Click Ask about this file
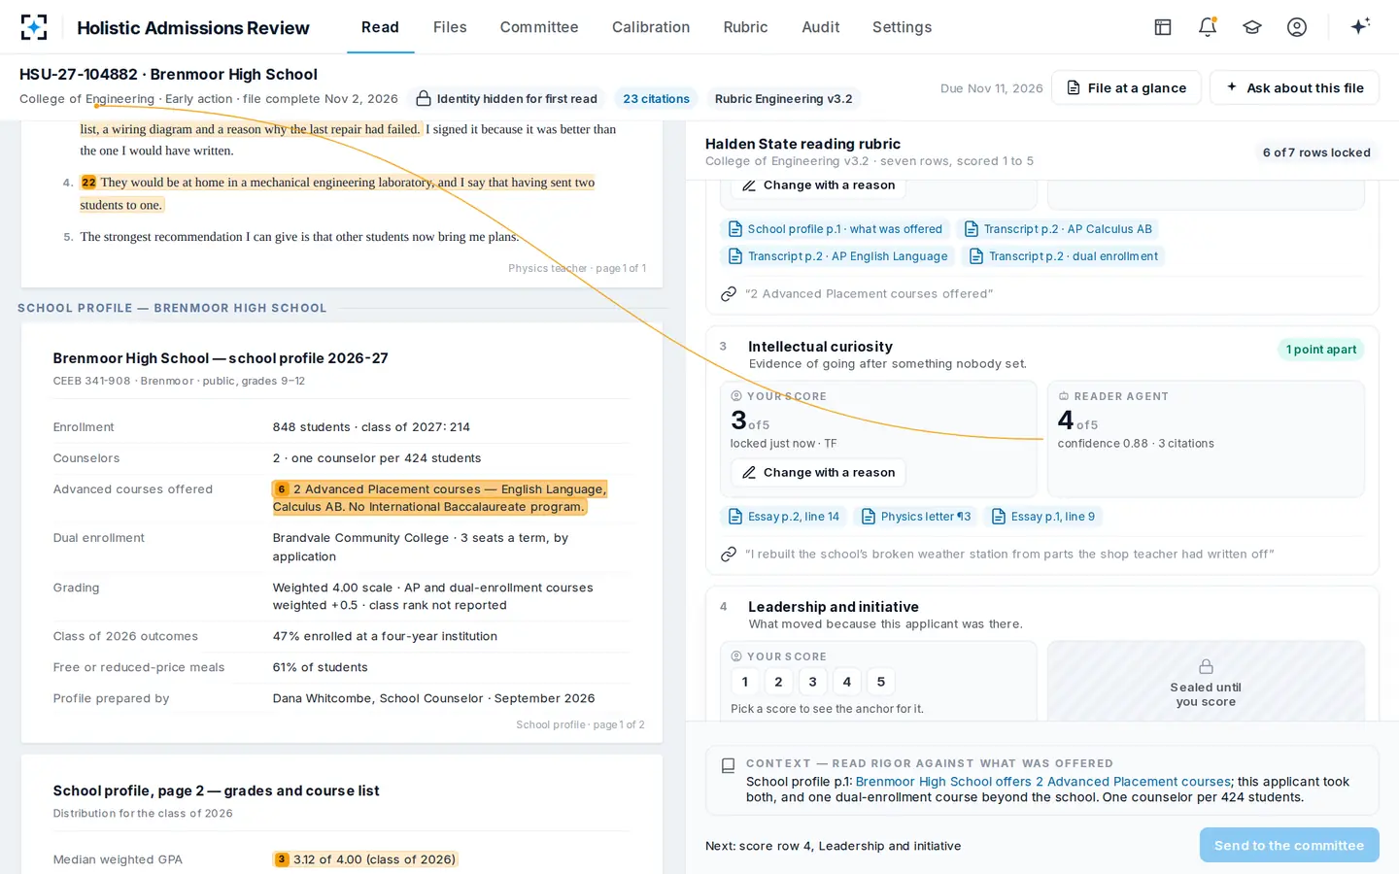 pyautogui.click(x=1294, y=87)
